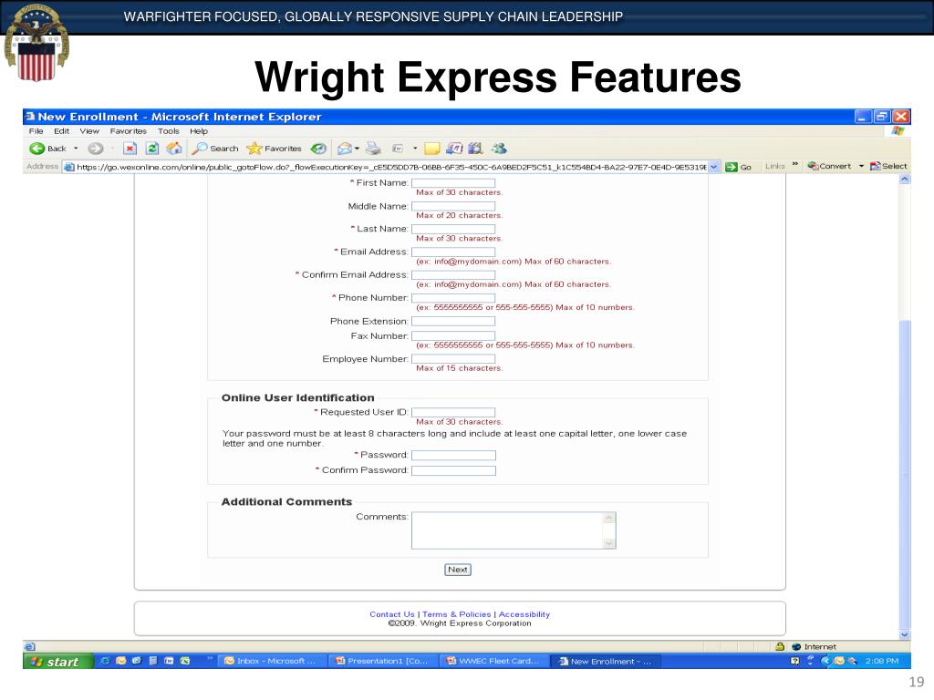The width and height of the screenshot is (934, 700).
Task: Open the Convert dropdown arrow
Action: (861, 166)
